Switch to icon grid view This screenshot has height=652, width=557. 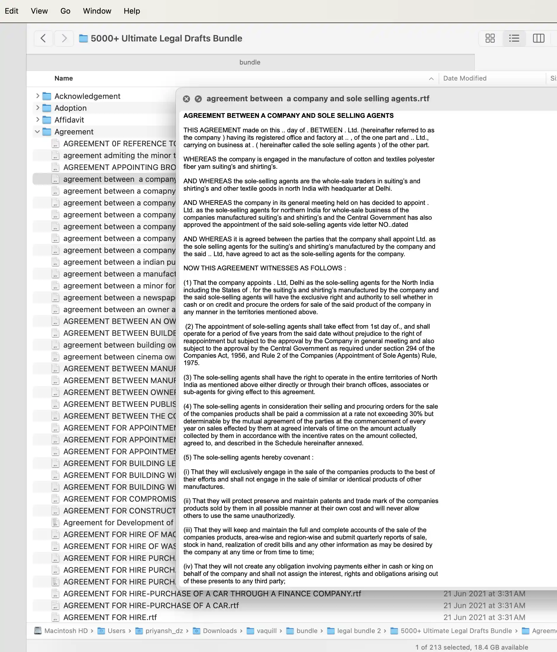(x=490, y=38)
